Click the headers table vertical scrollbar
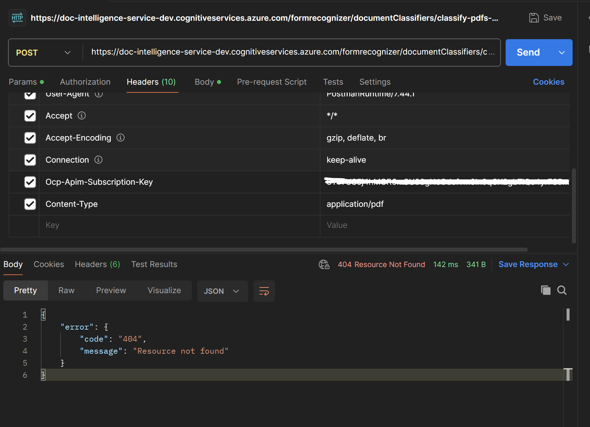Screen dimensions: 590x427 point(574,206)
